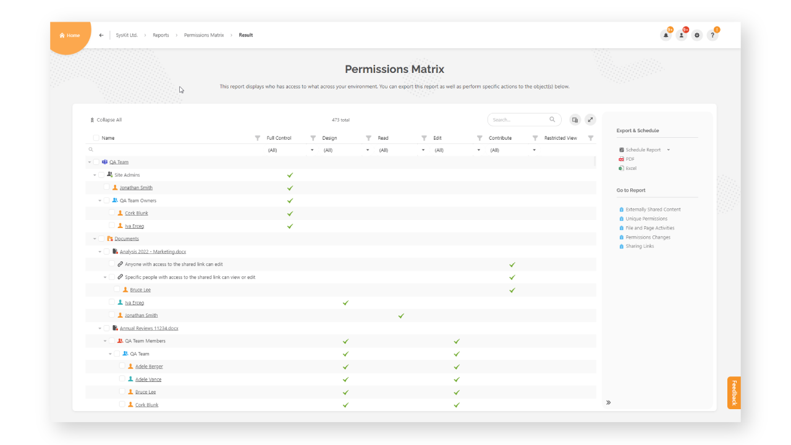This screenshot has width=791, height=445.
Task: Open the Unique Permissions report link
Action: [646, 218]
